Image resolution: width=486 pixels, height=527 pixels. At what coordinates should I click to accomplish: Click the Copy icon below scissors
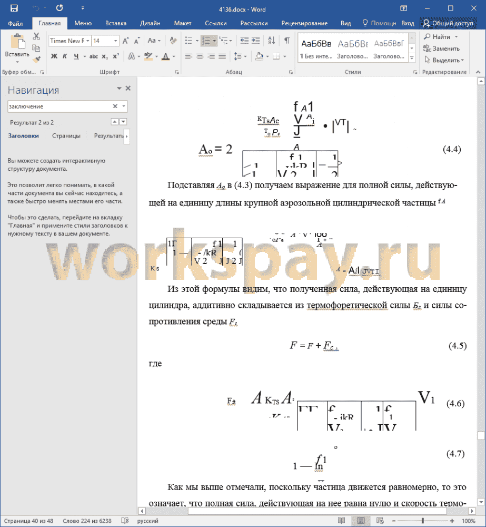[x=36, y=48]
